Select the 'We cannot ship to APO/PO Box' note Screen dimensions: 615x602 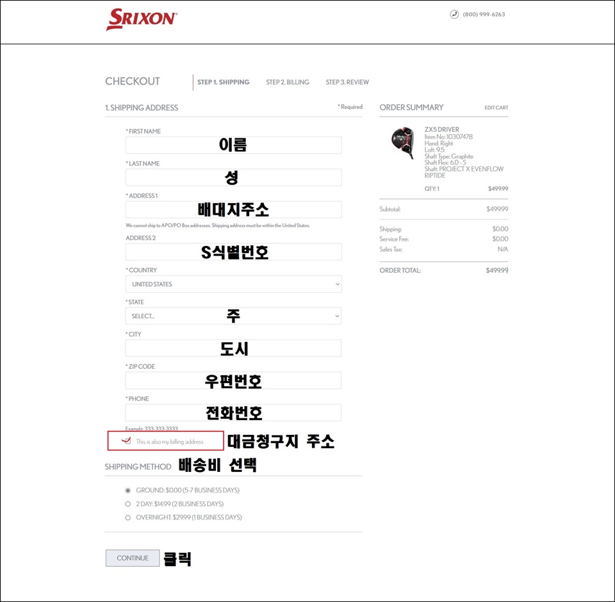tap(218, 225)
